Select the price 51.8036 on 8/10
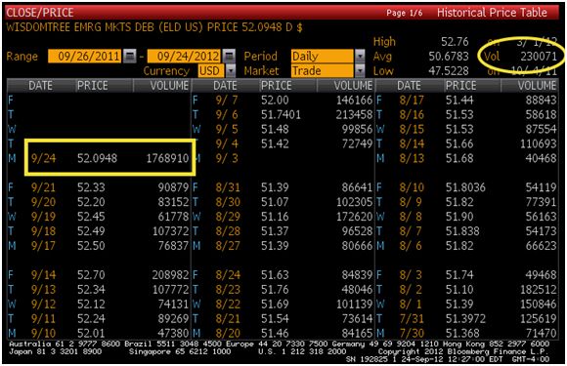Screen dimensions: 567x366 [x=465, y=187]
